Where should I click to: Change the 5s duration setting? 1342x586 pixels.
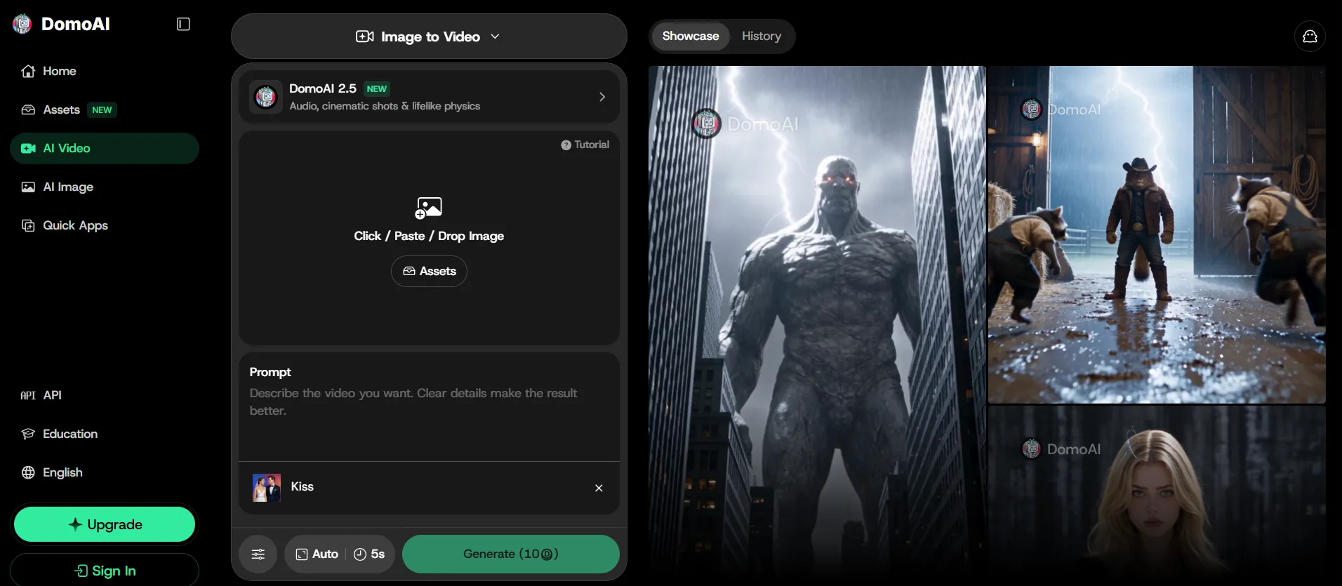tap(369, 554)
